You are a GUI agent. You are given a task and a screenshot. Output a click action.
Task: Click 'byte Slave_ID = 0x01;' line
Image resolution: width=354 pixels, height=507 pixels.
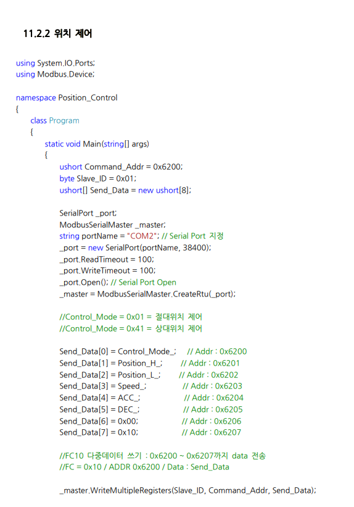tap(97, 178)
